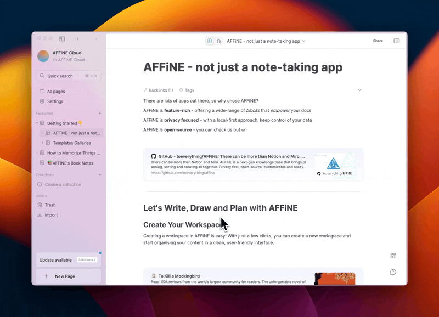This screenshot has height=317, width=439.
Task: Click the 0.9.0-beta.2 version badge
Action: click(87, 260)
